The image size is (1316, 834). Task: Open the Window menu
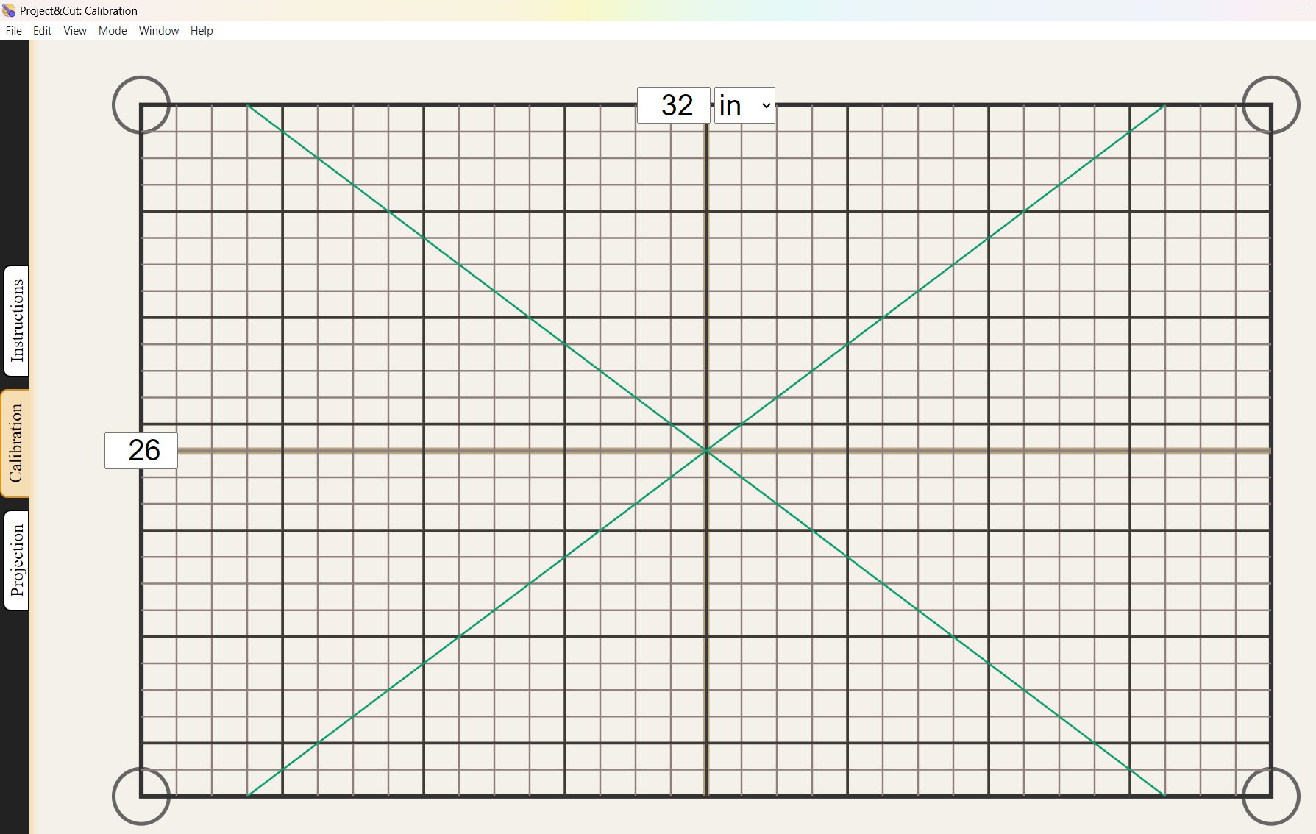click(158, 31)
